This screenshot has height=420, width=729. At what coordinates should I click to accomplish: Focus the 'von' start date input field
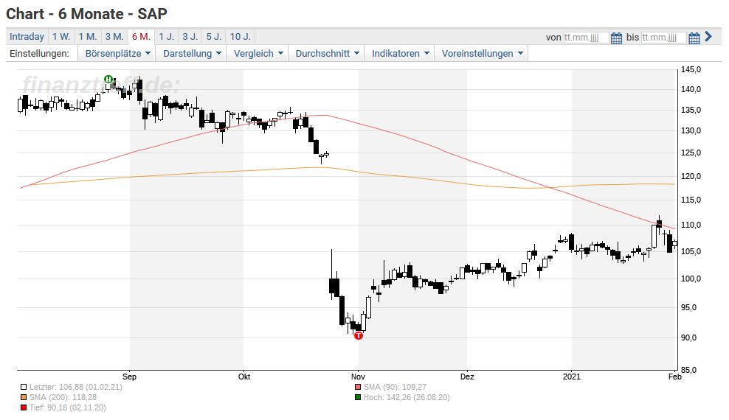[x=586, y=38]
